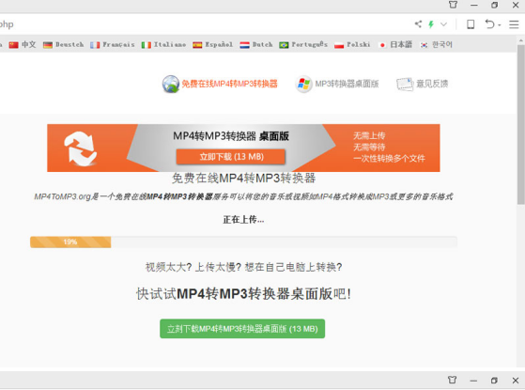Click the 正在上传... status text

click(x=243, y=220)
